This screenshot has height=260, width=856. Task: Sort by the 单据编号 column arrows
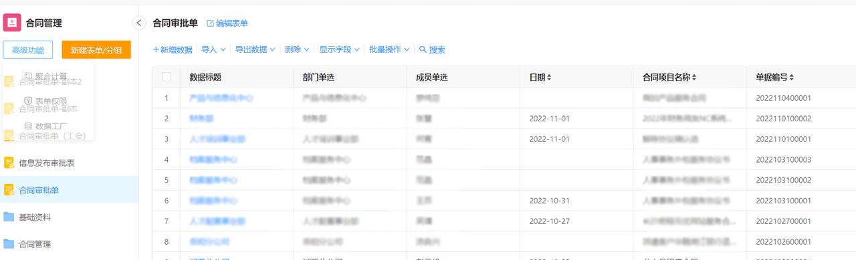[792, 77]
